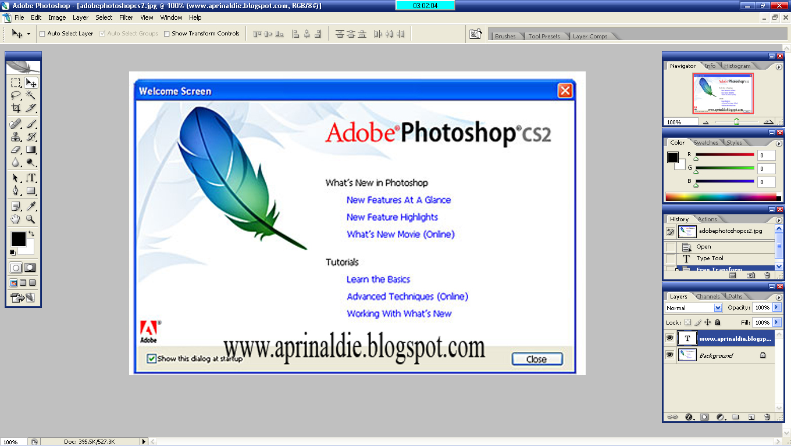The width and height of the screenshot is (791, 446).
Task: Click the Background layer thumbnail
Action: tap(686, 354)
